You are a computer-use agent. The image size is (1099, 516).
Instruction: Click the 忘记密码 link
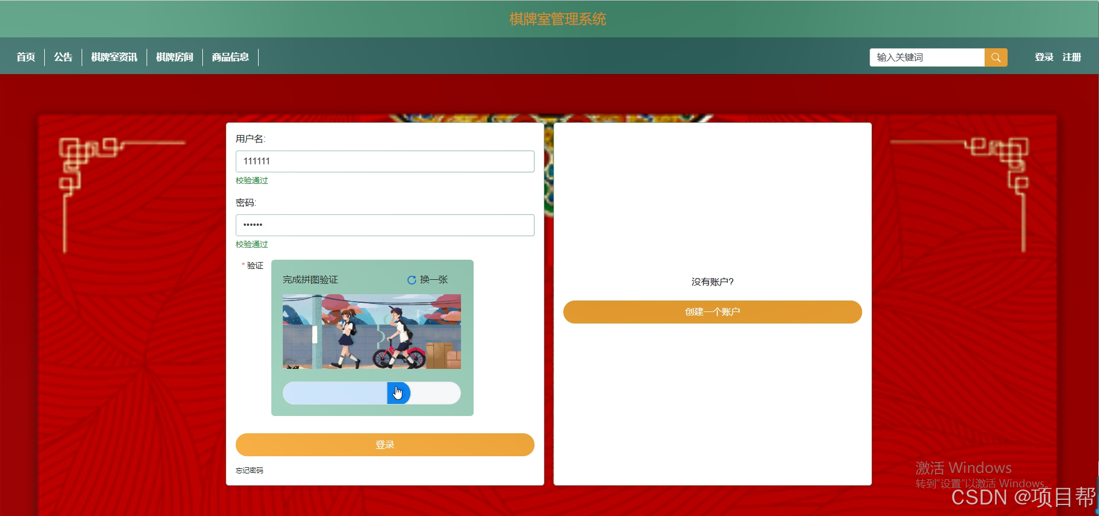pos(249,470)
